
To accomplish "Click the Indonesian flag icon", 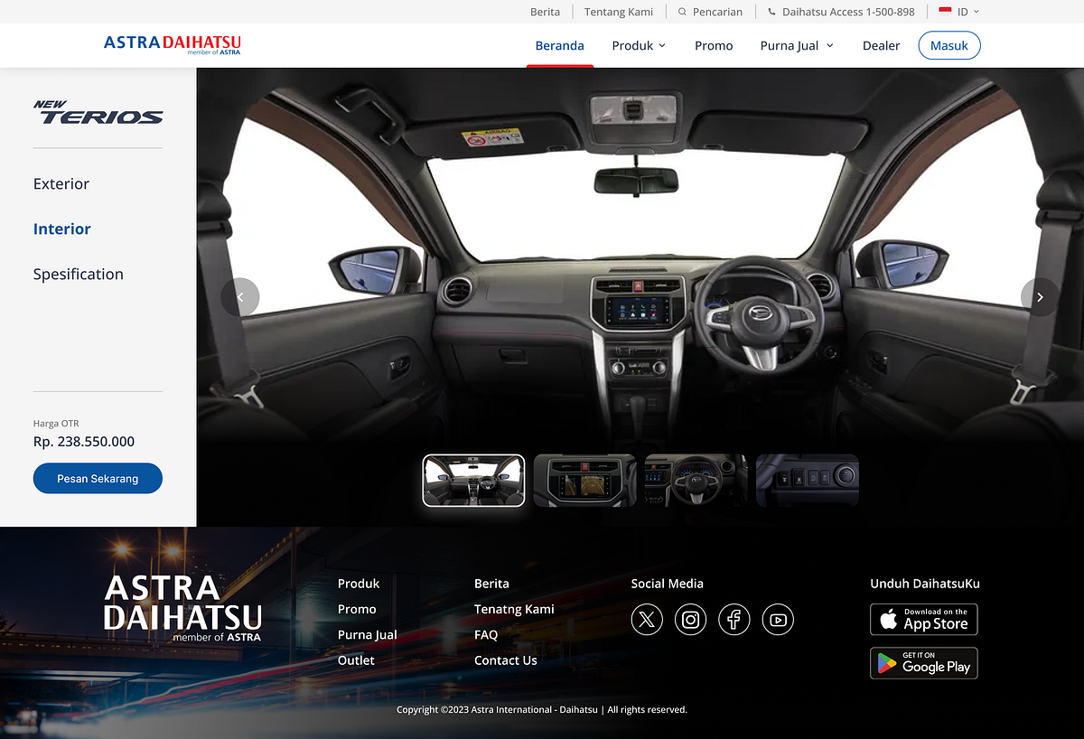I will coord(945,12).
